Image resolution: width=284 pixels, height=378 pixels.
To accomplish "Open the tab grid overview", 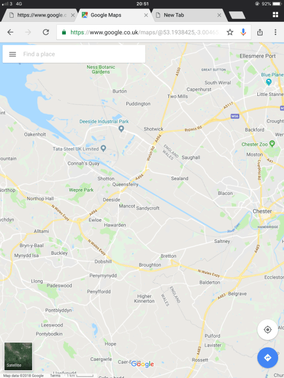I will [275, 15].
